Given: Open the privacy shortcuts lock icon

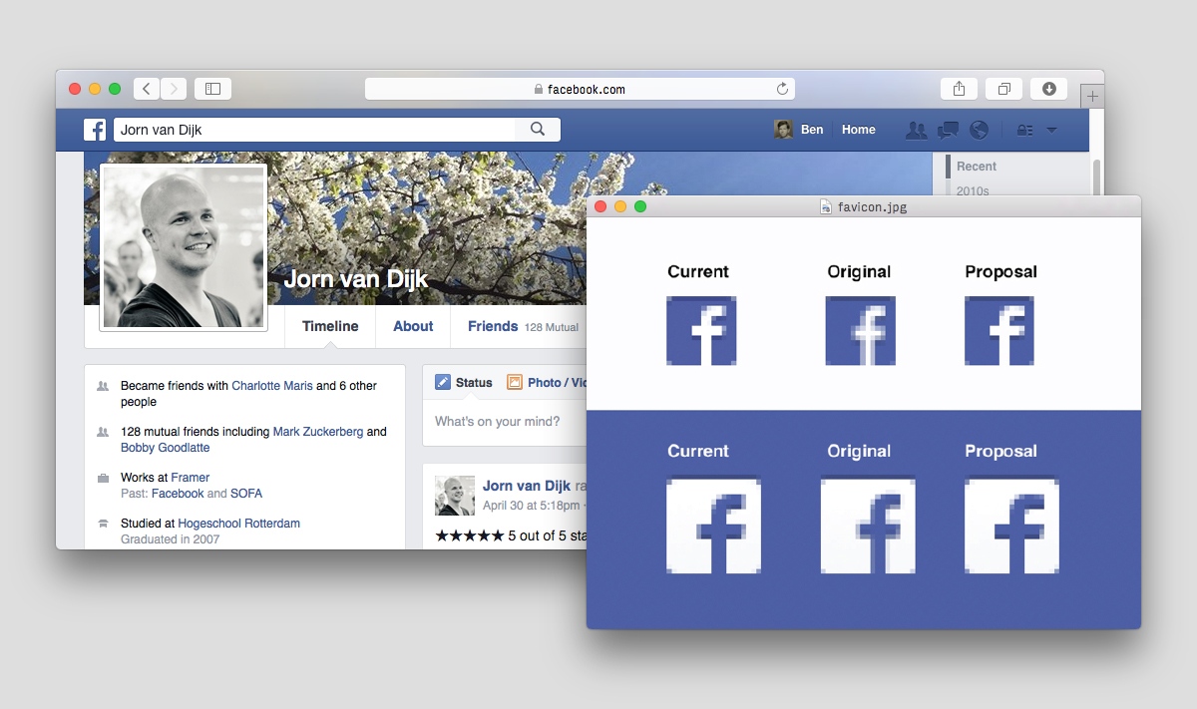Looking at the screenshot, I should [x=1023, y=130].
